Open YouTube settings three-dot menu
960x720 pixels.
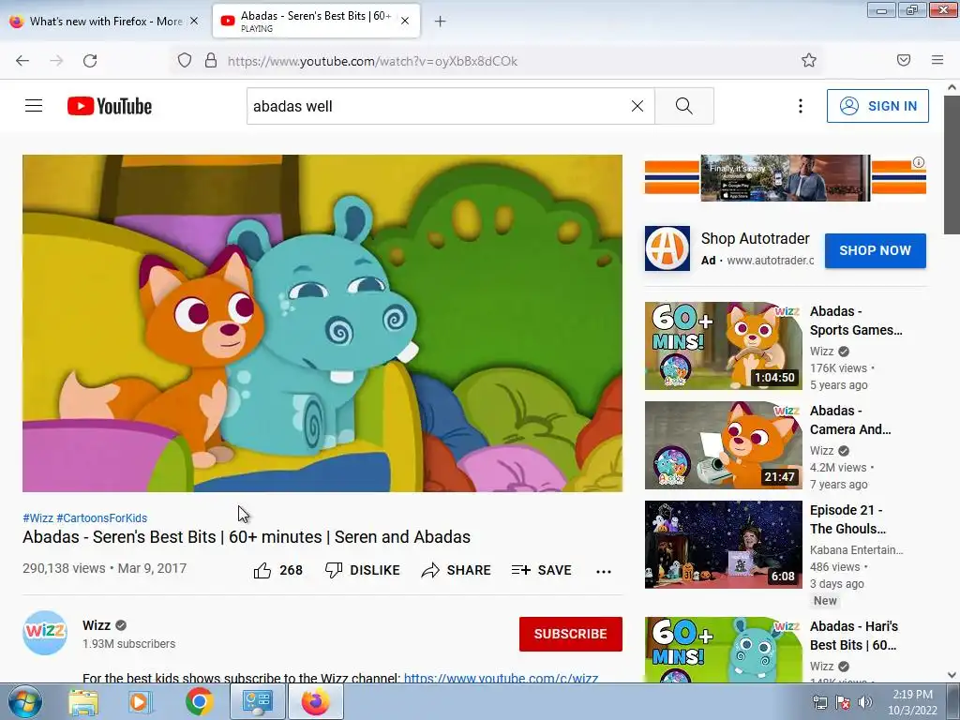tap(801, 106)
